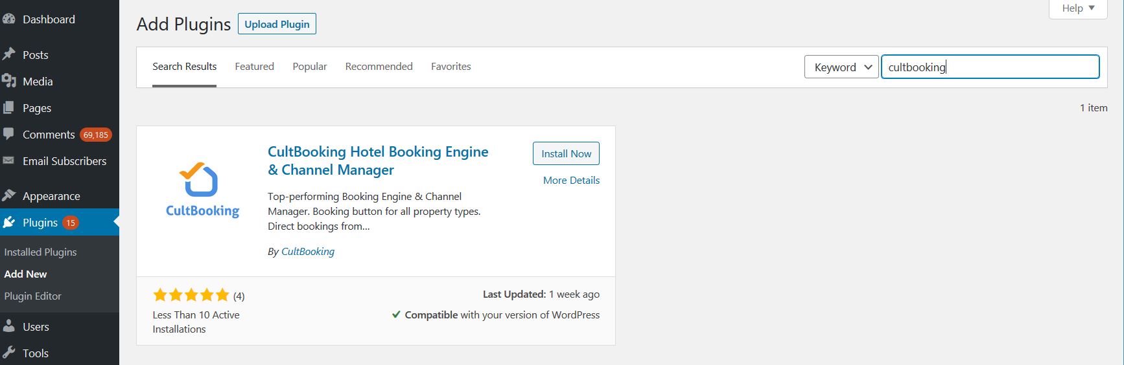Click the CultBooking author link
Screen dimensions: 1124x365
tap(308, 251)
